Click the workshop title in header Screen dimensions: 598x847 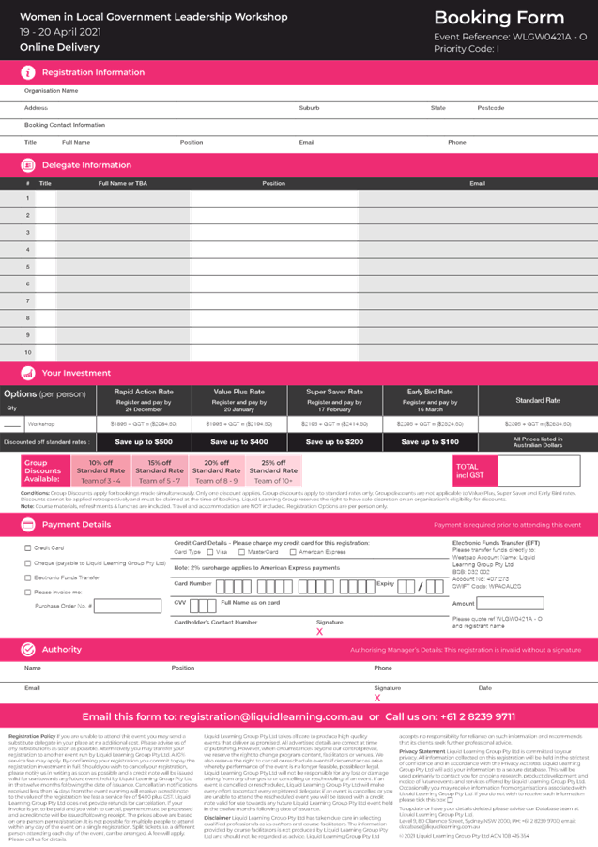coord(153,17)
